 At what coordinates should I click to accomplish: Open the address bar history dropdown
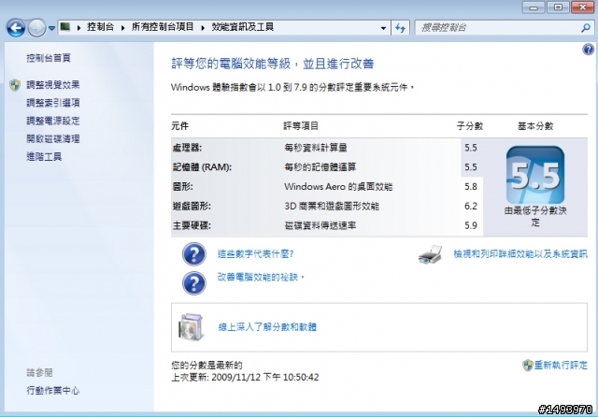(x=383, y=28)
